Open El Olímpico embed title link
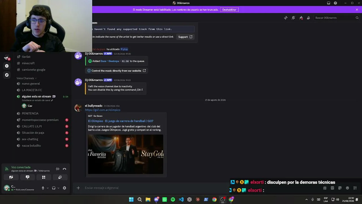Screen dimensions: 362x204 120,121
